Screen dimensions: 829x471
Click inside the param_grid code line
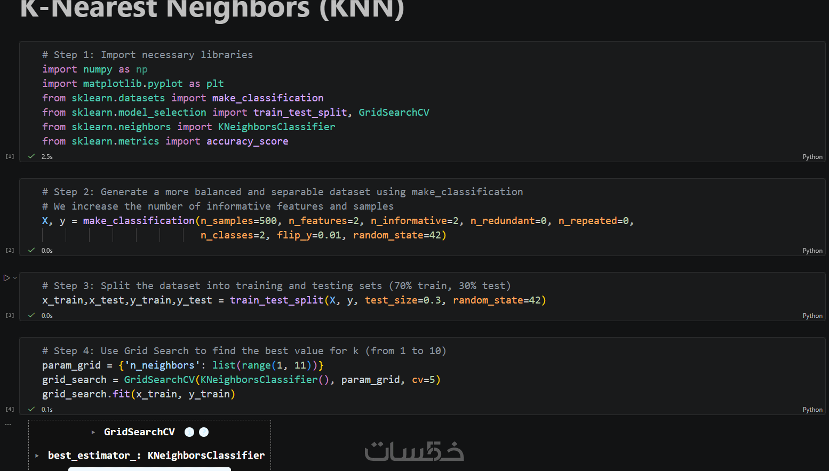pyautogui.click(x=183, y=365)
